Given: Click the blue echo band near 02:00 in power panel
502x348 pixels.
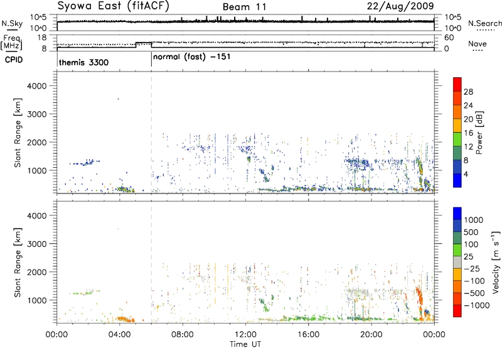Looking at the screenshot, I should click(x=85, y=163).
